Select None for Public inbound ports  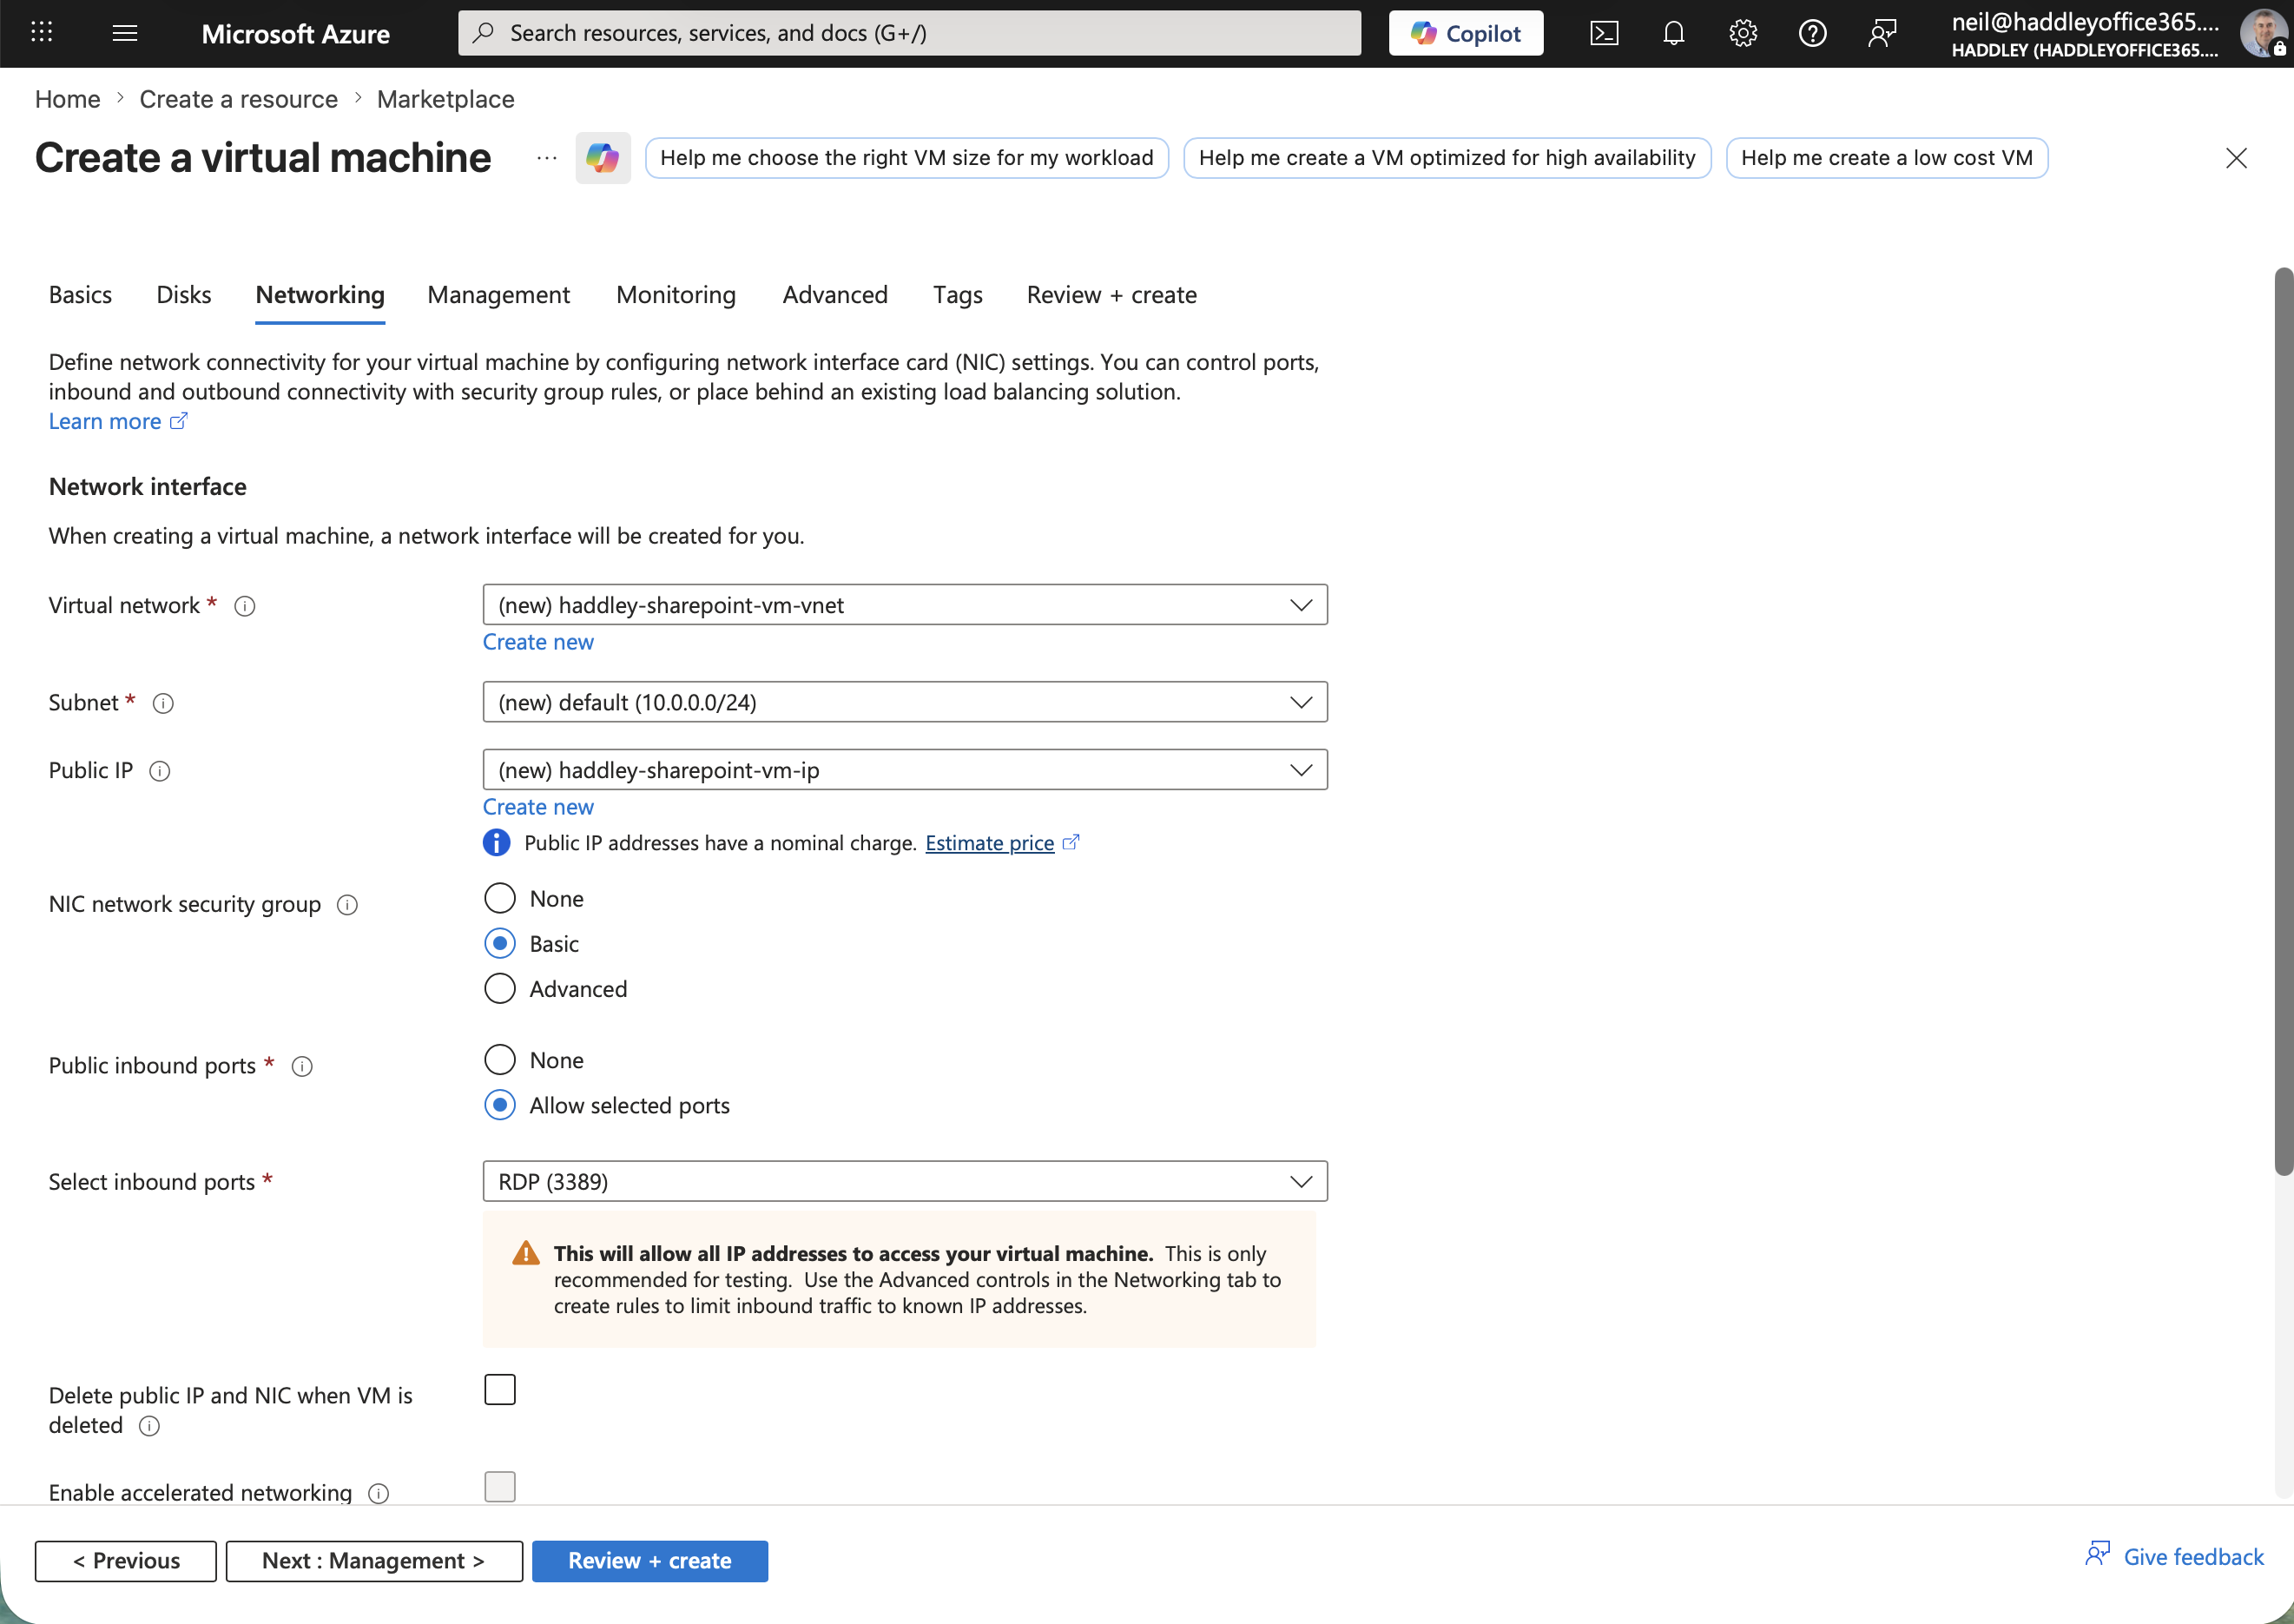(x=500, y=1059)
